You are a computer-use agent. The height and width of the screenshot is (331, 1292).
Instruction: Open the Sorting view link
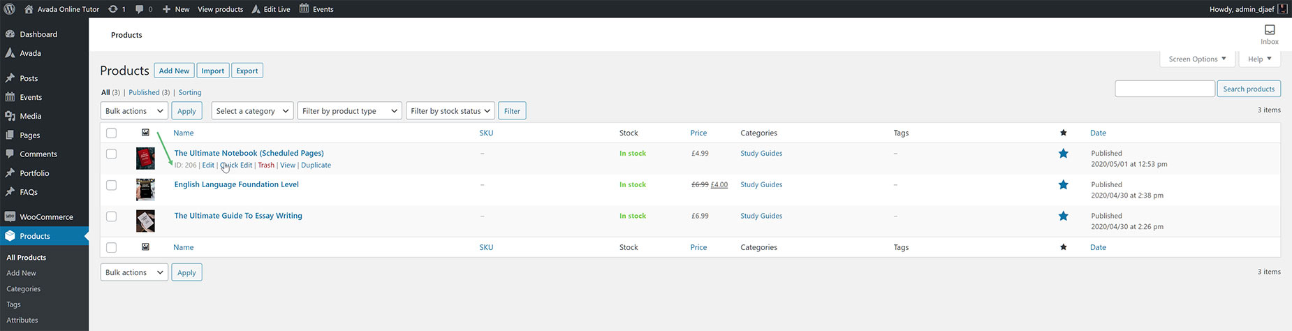pyautogui.click(x=190, y=92)
